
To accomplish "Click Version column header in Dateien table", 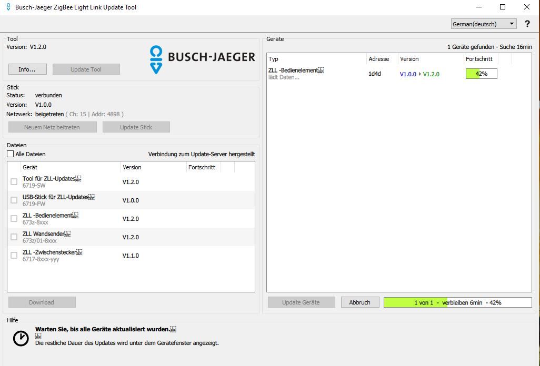I will tap(154, 167).
